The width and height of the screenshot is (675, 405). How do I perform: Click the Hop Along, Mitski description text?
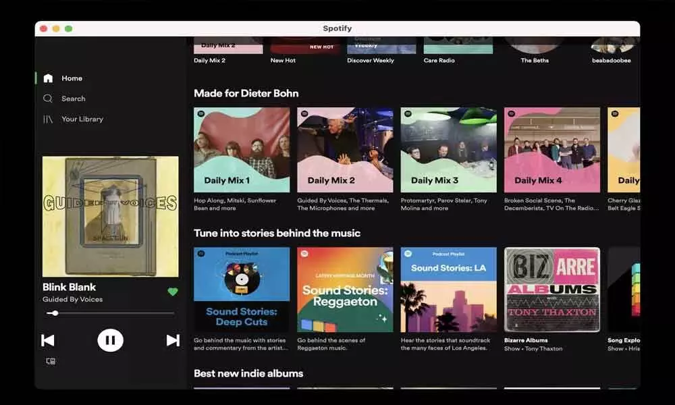coord(235,204)
